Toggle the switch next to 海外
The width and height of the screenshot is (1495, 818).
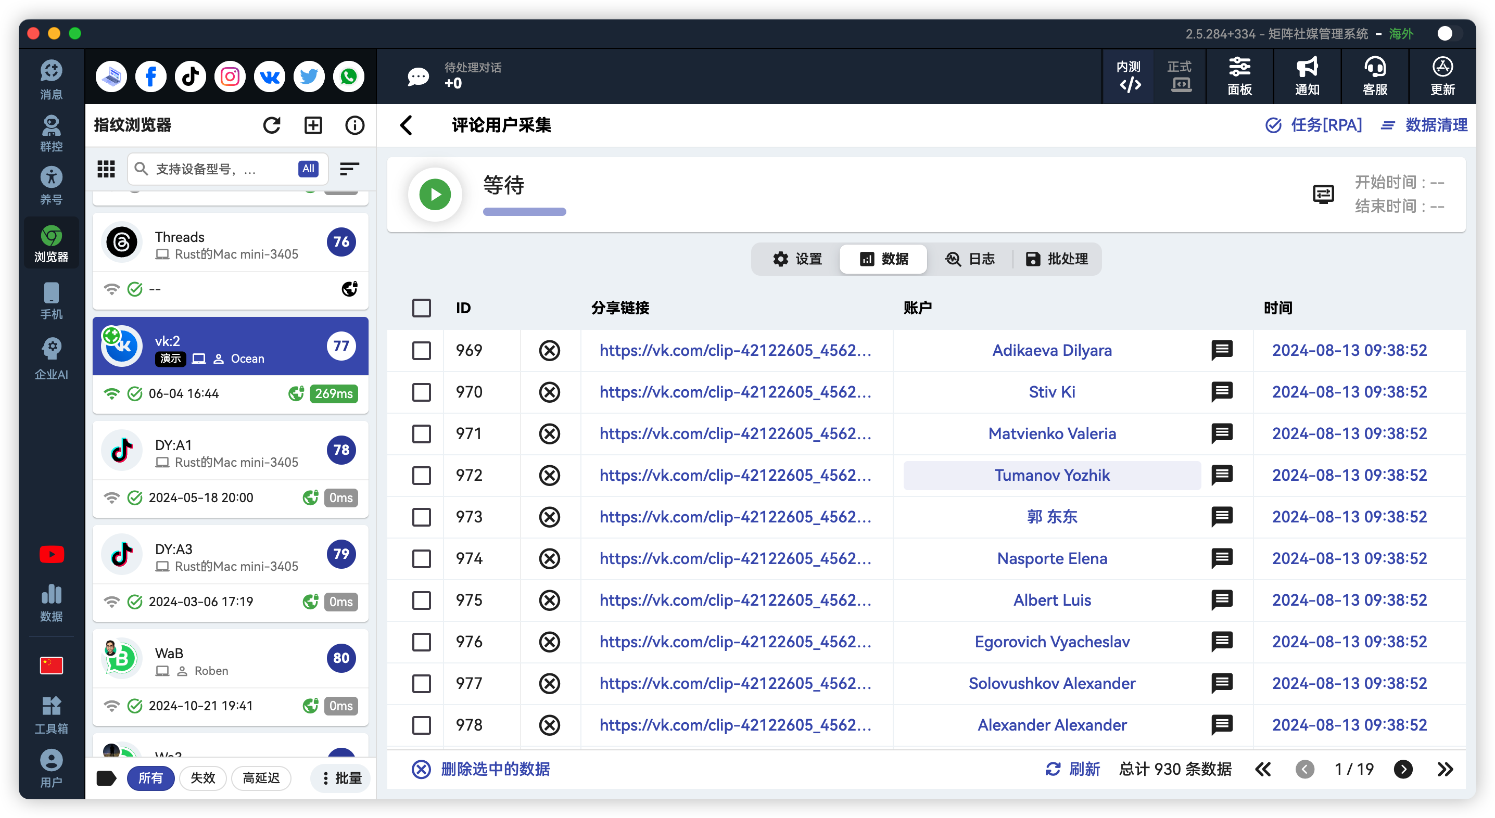(1448, 34)
